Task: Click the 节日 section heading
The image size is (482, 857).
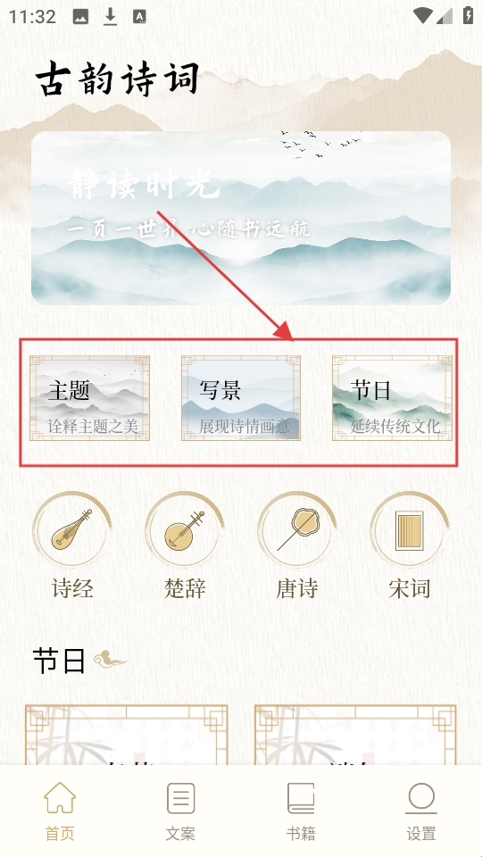Action: (59, 661)
